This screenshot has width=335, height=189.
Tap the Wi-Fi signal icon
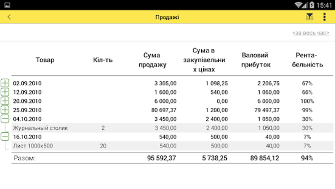click(298, 5)
